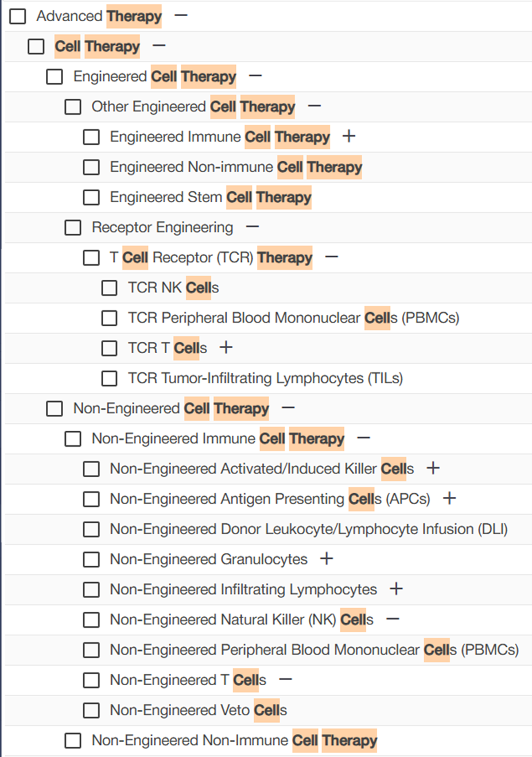The width and height of the screenshot is (532, 757).
Task: Collapse the Engineered Cell Therapy branch
Action: 255,76
